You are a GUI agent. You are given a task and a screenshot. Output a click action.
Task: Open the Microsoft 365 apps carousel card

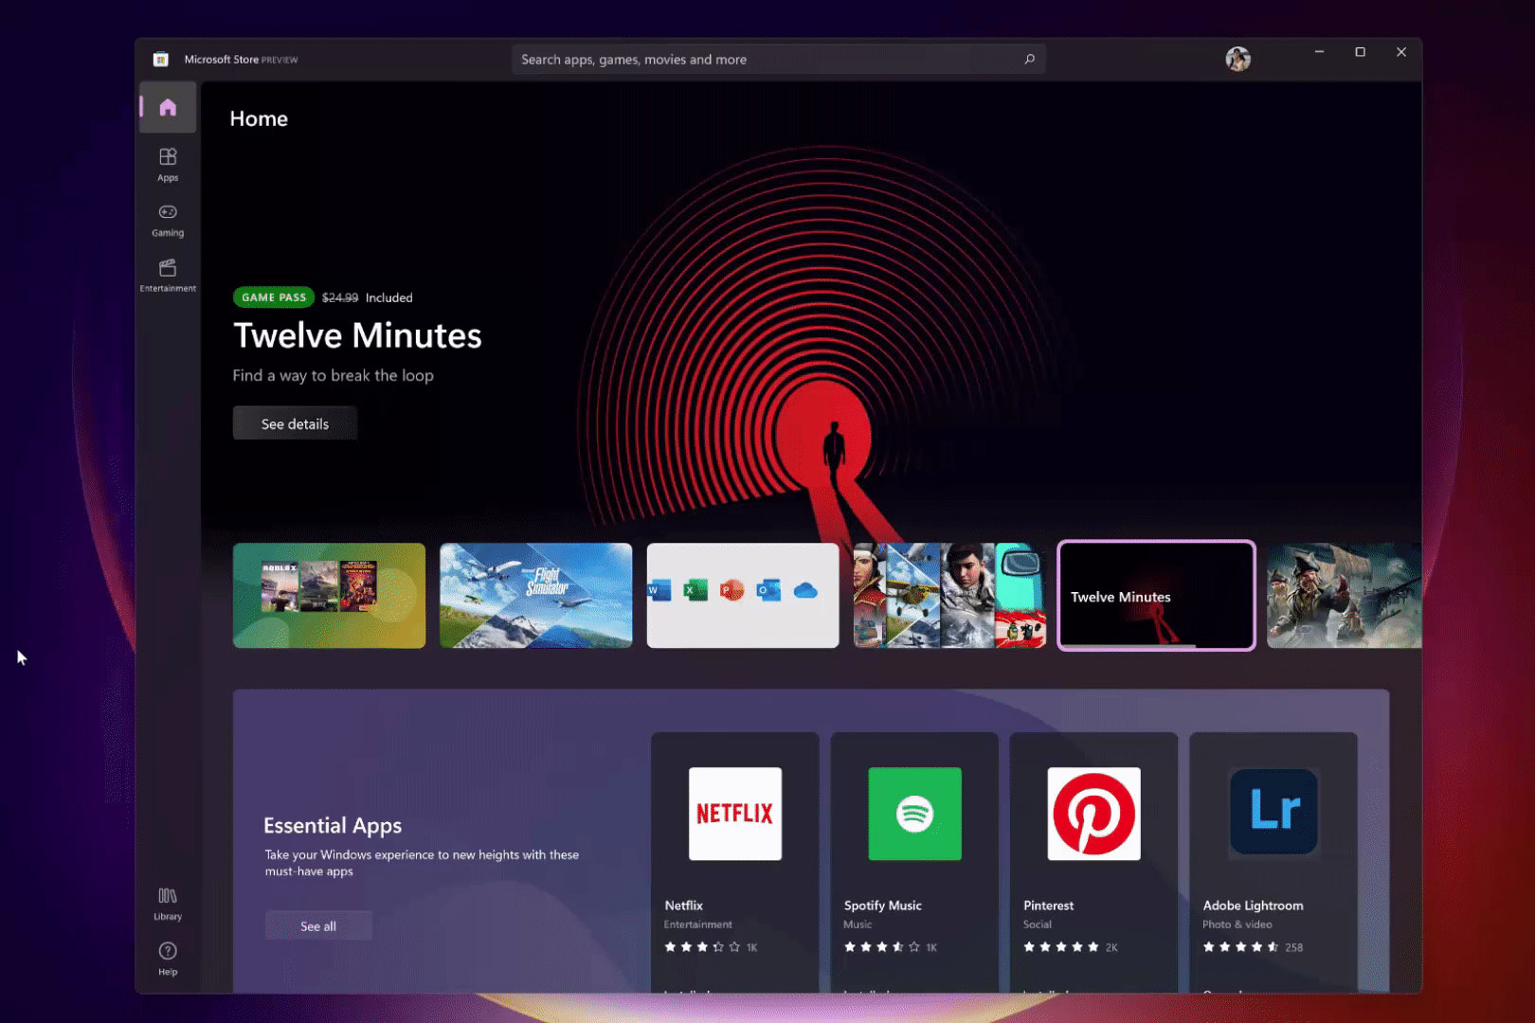point(742,596)
